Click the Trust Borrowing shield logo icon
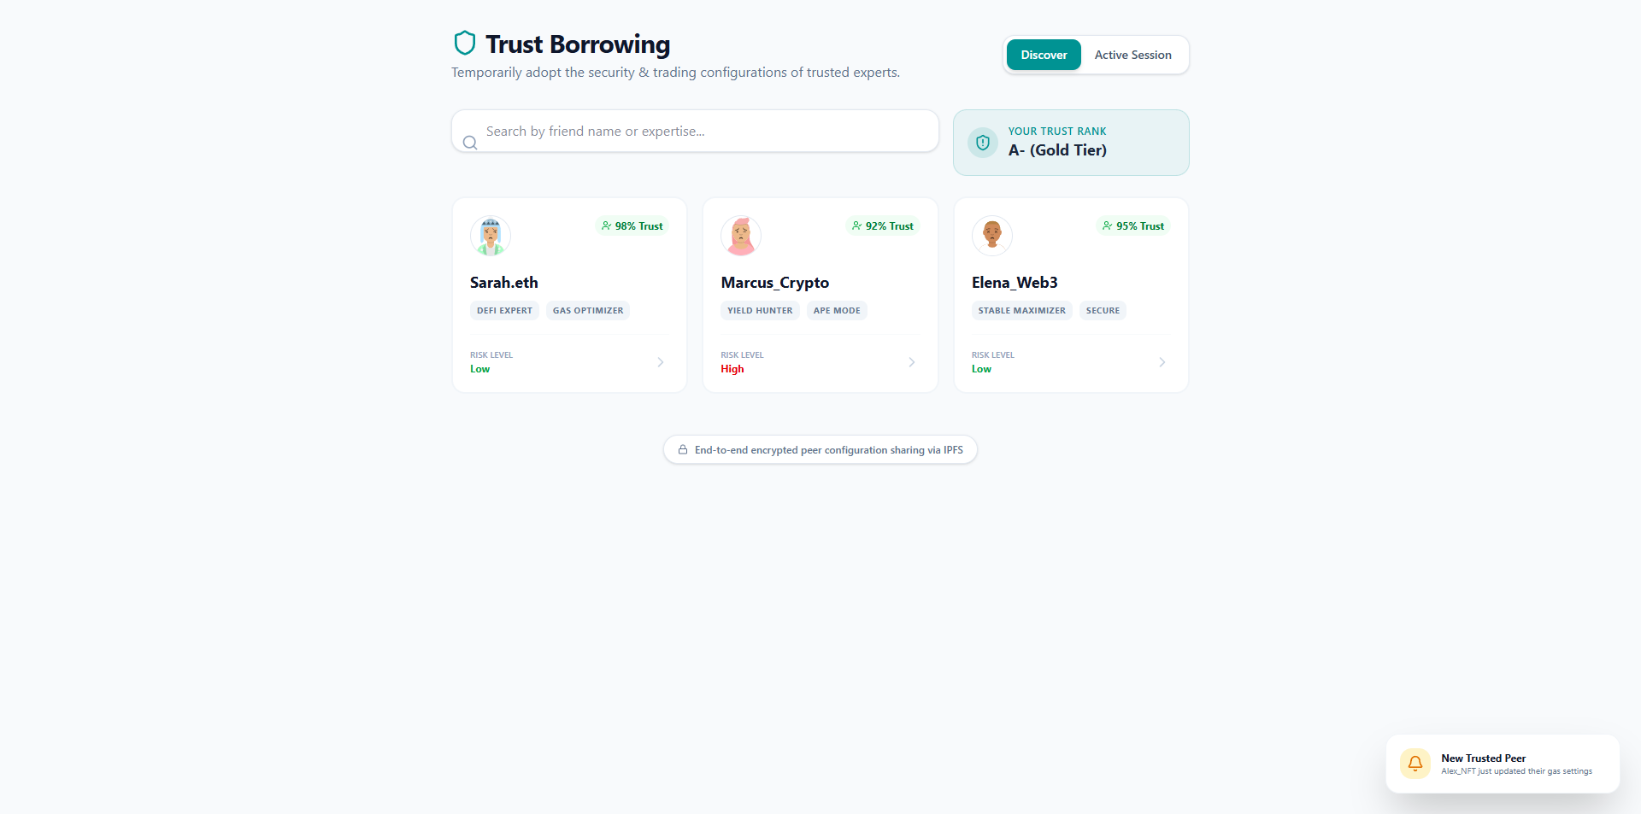 [x=464, y=43]
